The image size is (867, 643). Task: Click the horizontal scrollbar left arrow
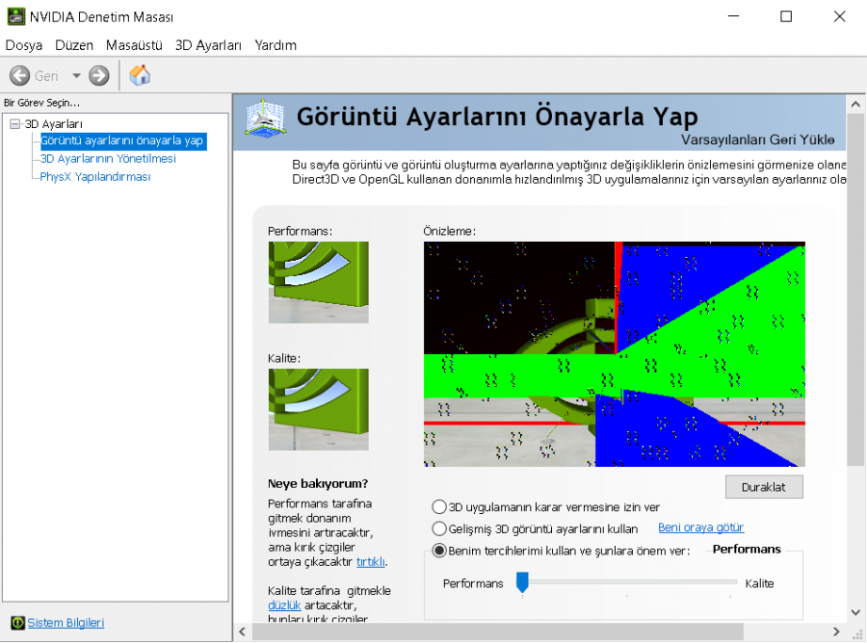(242, 631)
